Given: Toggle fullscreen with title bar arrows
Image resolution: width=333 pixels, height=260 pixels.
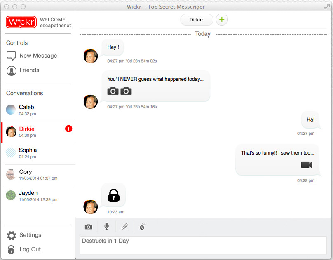Looking at the screenshot, I should point(327,7).
